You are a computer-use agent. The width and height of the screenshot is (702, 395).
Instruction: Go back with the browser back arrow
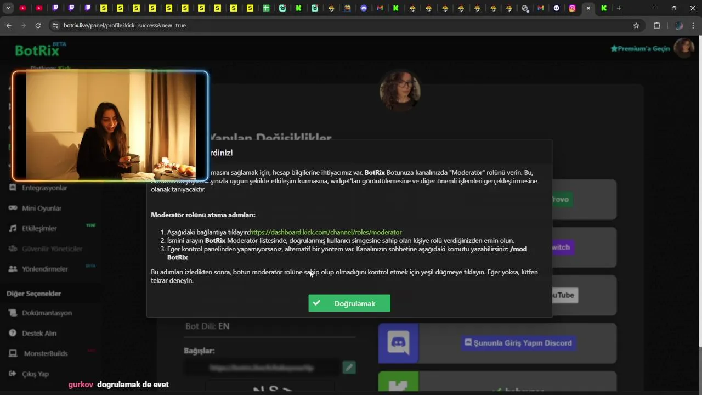point(8,25)
